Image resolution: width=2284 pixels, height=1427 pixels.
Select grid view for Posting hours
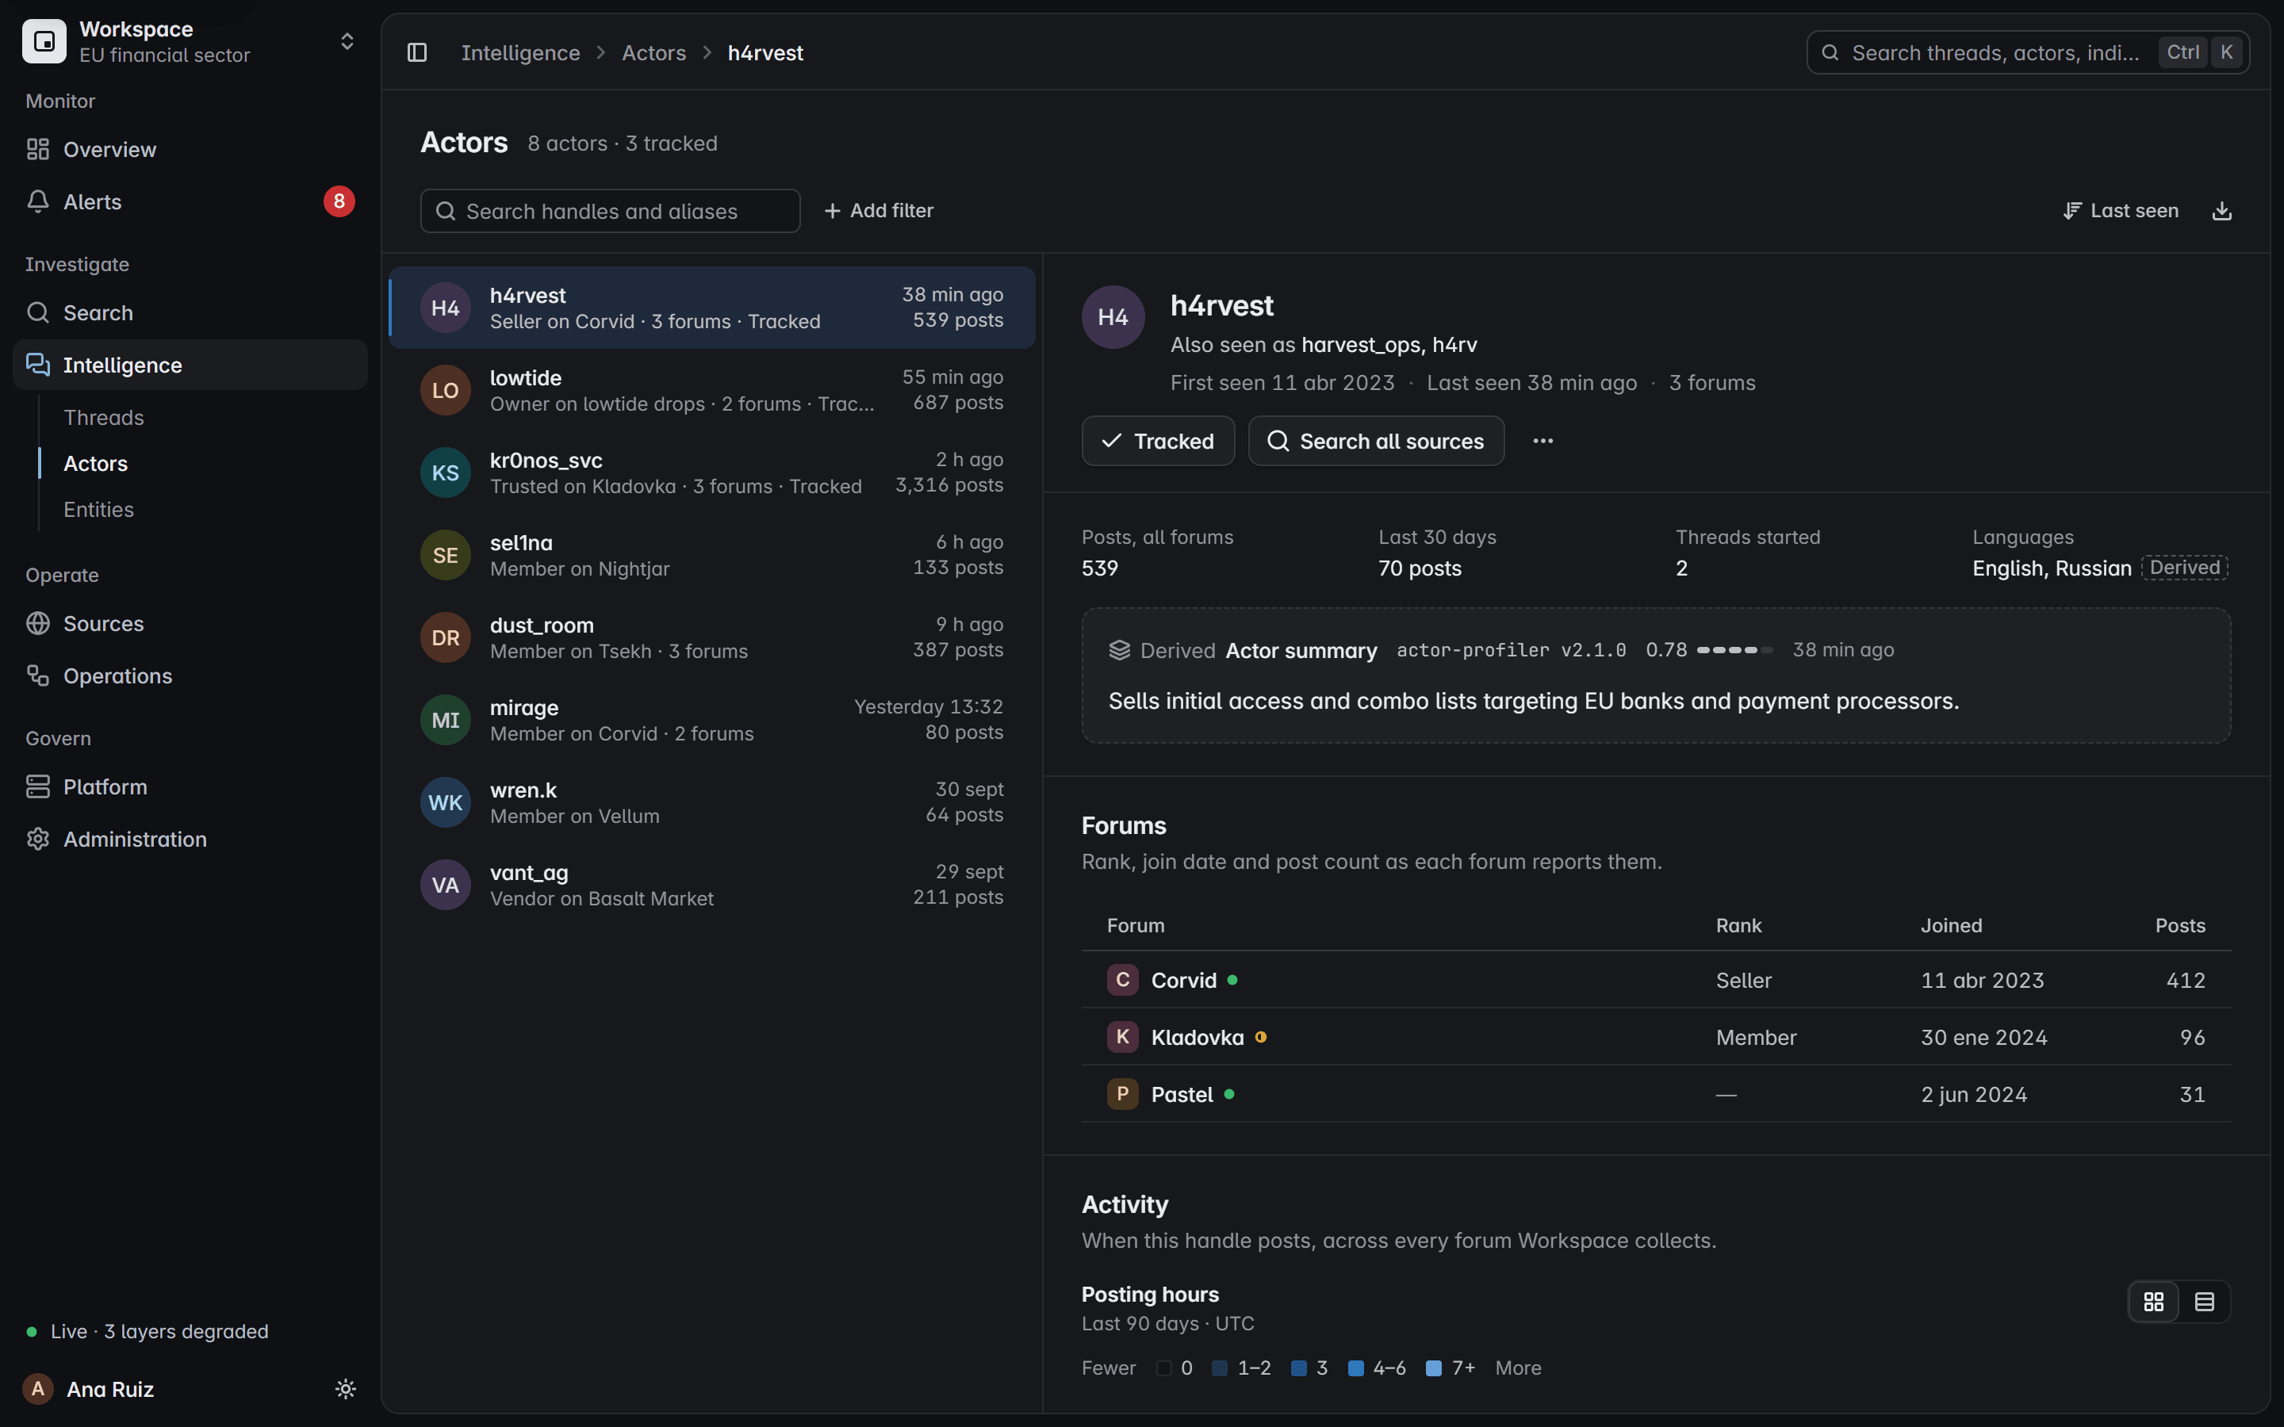coord(2154,1303)
